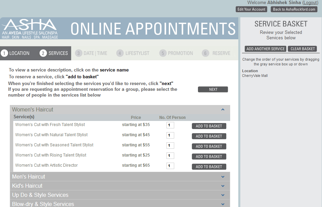Screen dimensions: 322x207
Task: Open the Reserve step tab
Action: (216, 53)
